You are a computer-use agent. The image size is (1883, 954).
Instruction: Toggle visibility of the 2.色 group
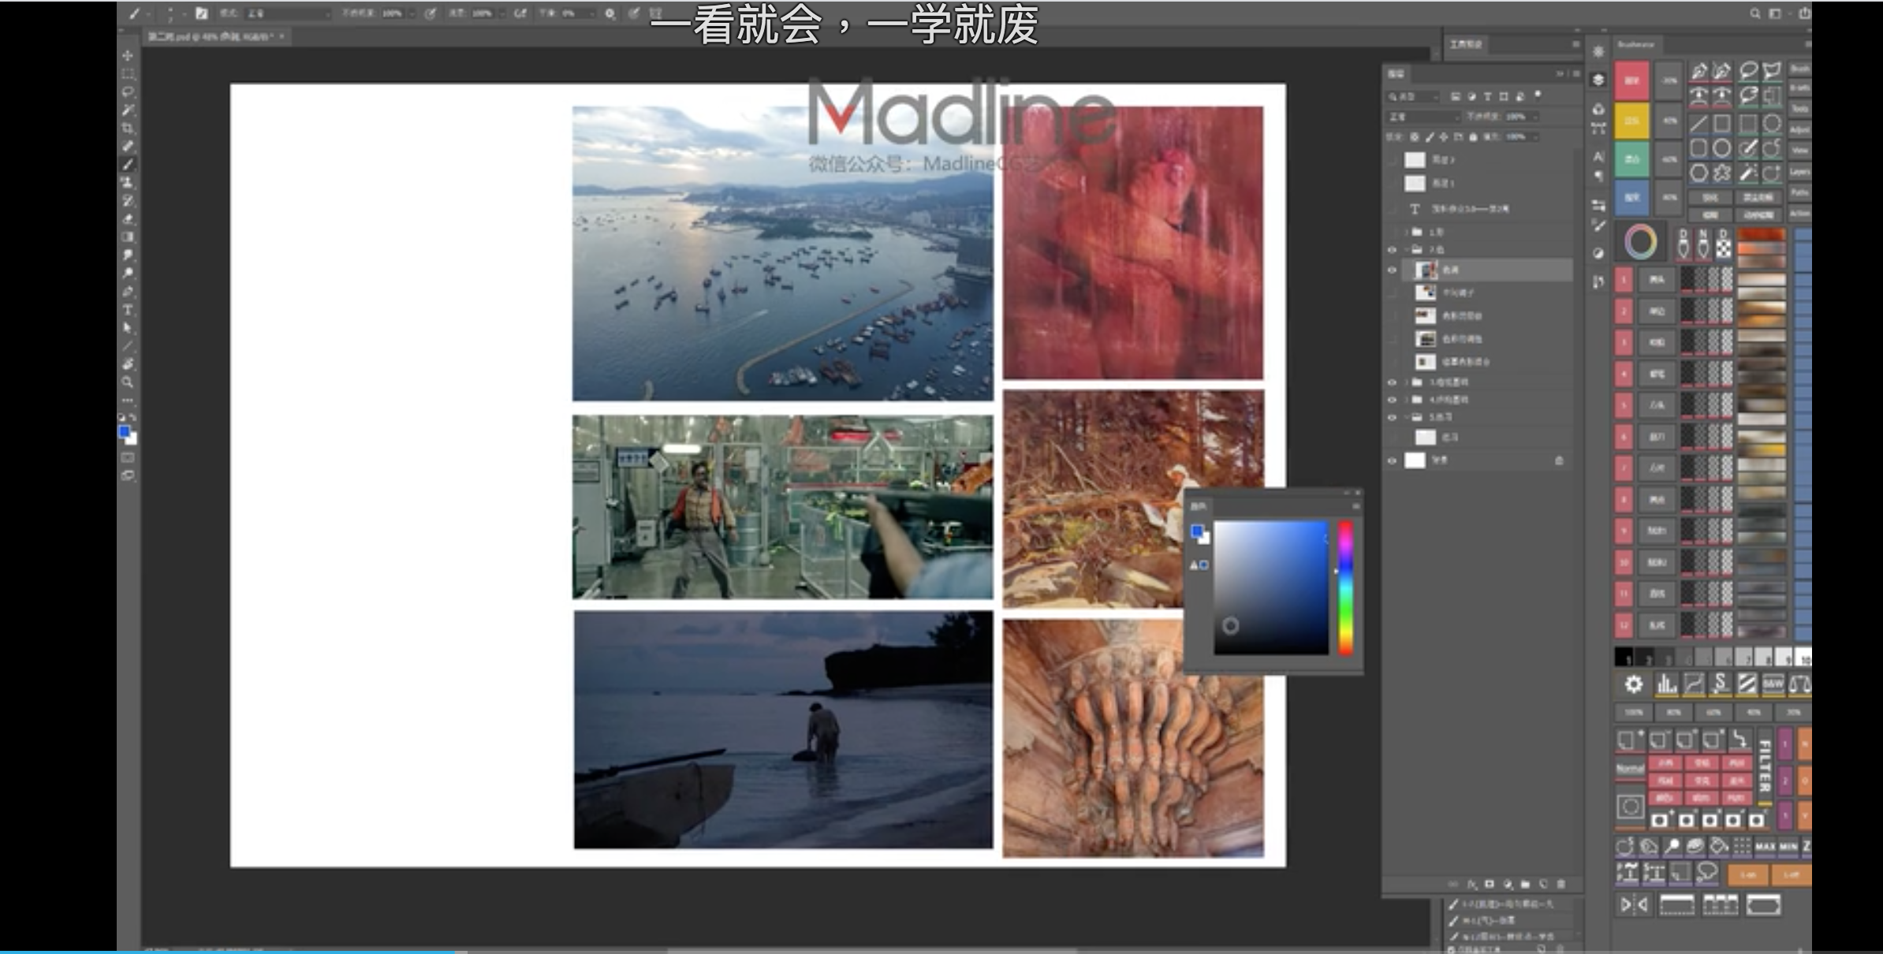pyautogui.click(x=1392, y=250)
